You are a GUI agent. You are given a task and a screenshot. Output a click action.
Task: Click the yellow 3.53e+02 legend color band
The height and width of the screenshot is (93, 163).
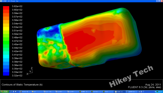[6, 29]
